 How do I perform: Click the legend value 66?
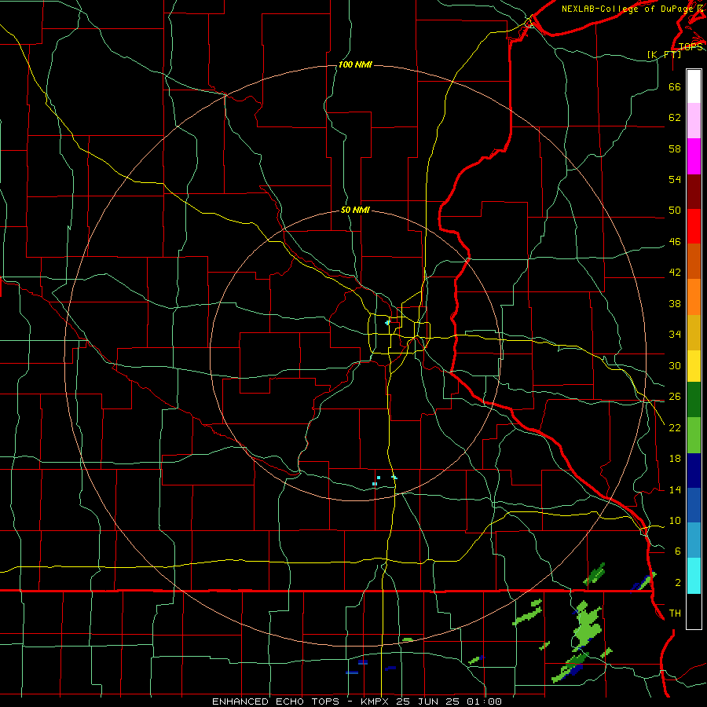coord(675,86)
